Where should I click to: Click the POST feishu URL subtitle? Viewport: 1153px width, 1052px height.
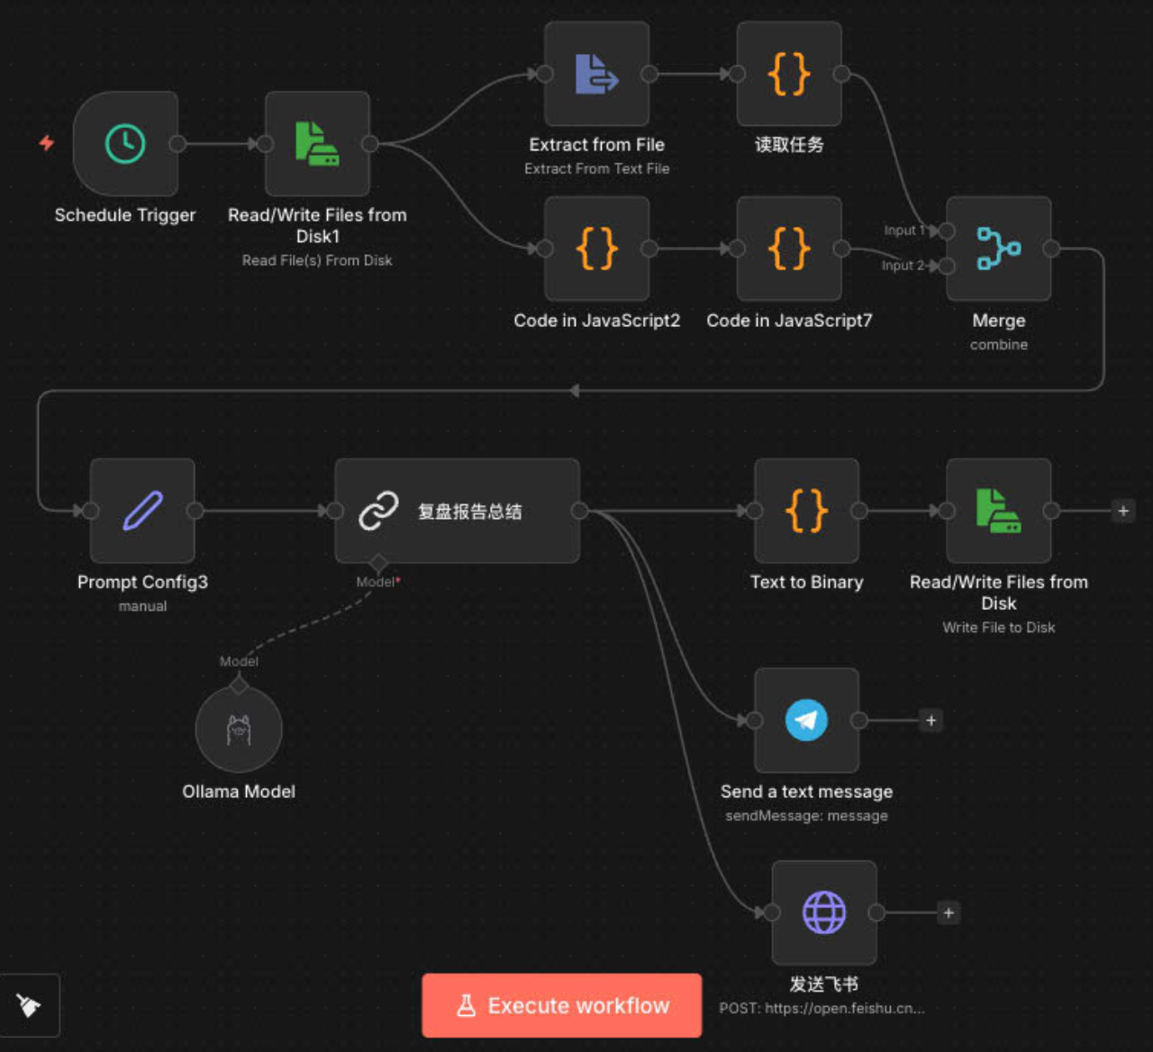[x=822, y=1009]
